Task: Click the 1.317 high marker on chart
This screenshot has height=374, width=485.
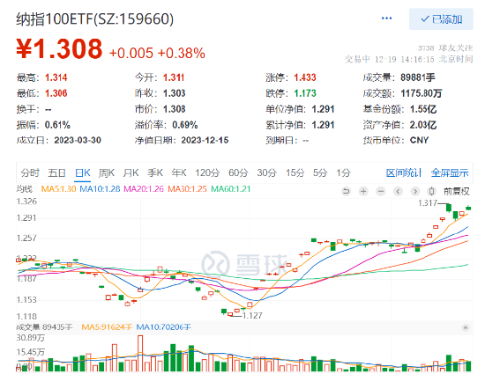Action: click(428, 203)
